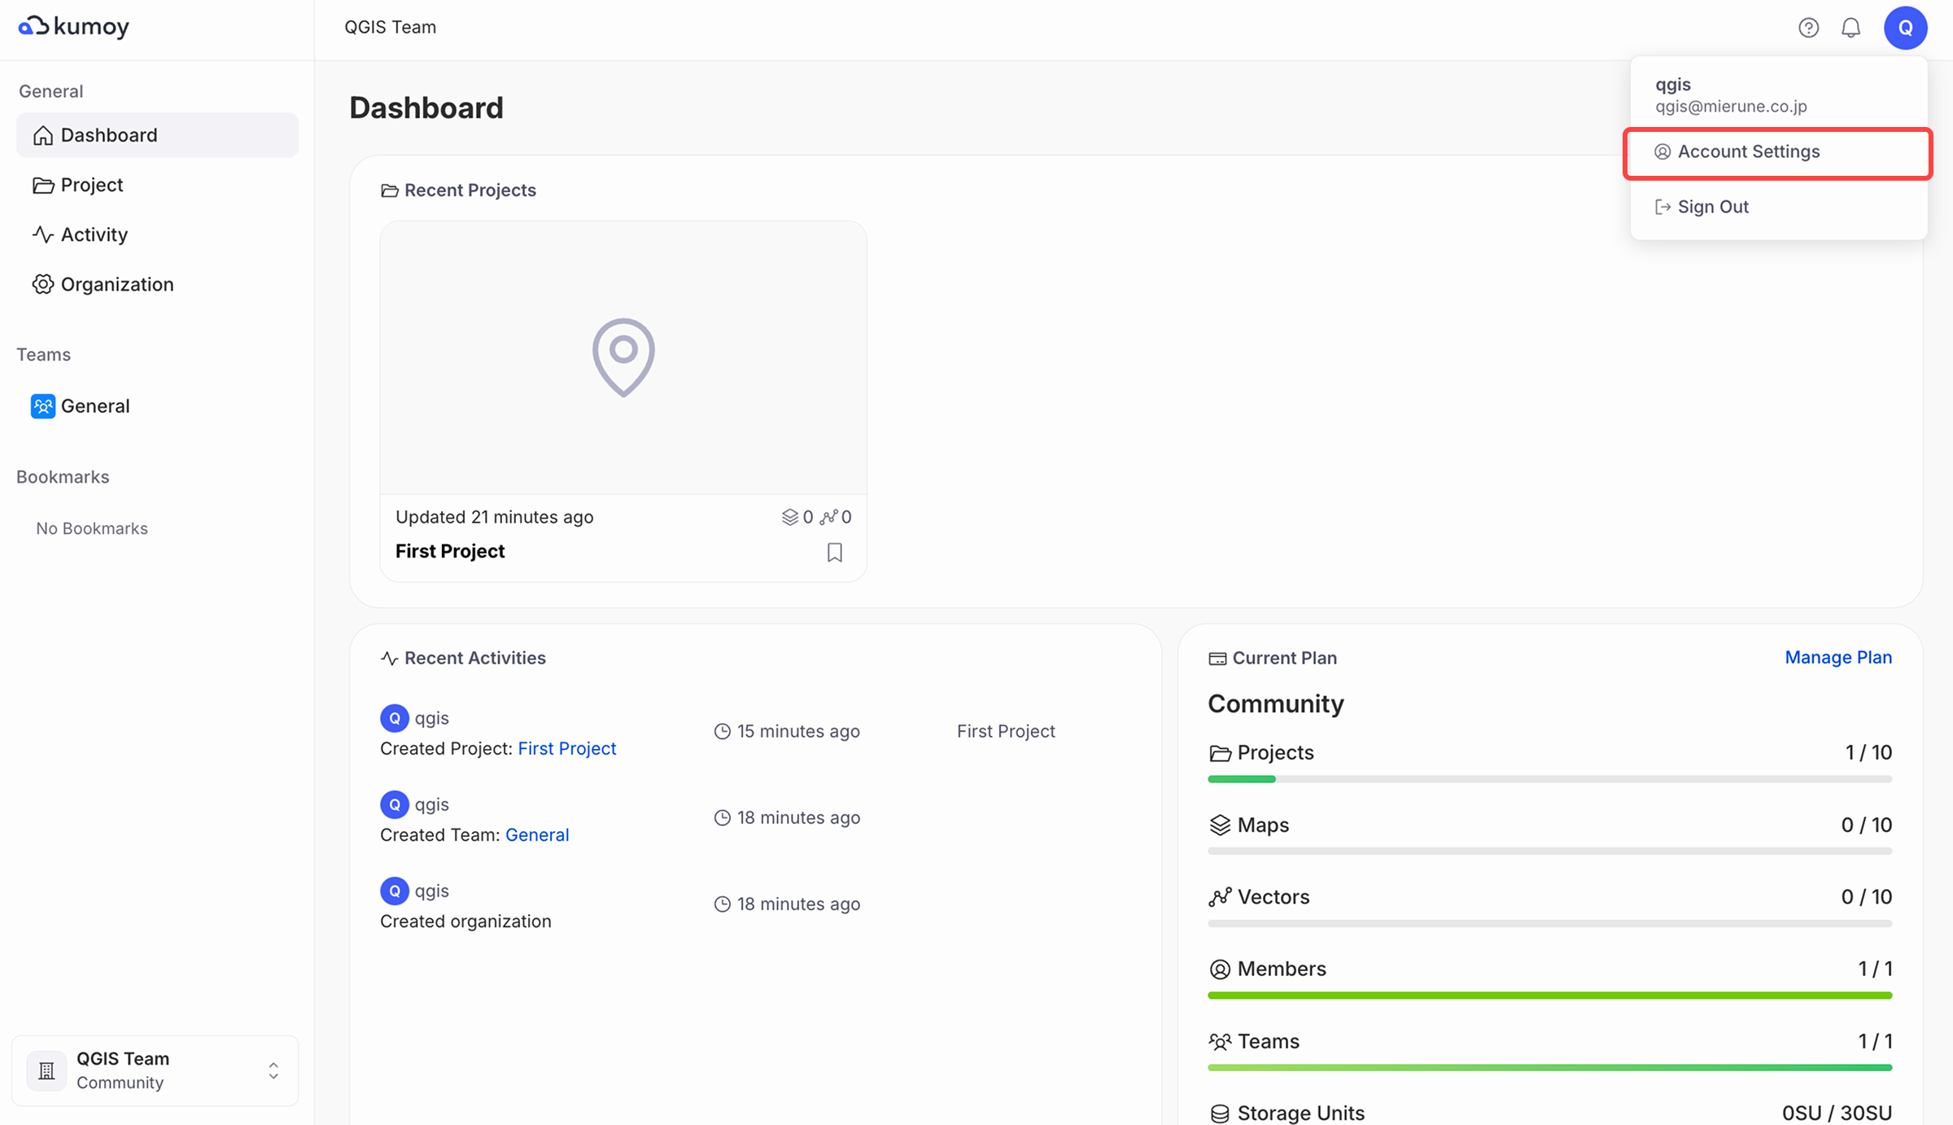Screen dimensions: 1953x1125
Task: Collapse the Recent Activities section
Action: click(475, 658)
